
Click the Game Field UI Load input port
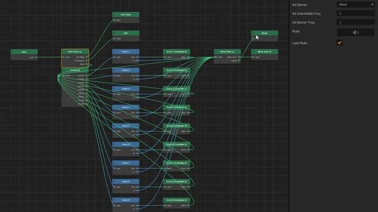coord(216,57)
